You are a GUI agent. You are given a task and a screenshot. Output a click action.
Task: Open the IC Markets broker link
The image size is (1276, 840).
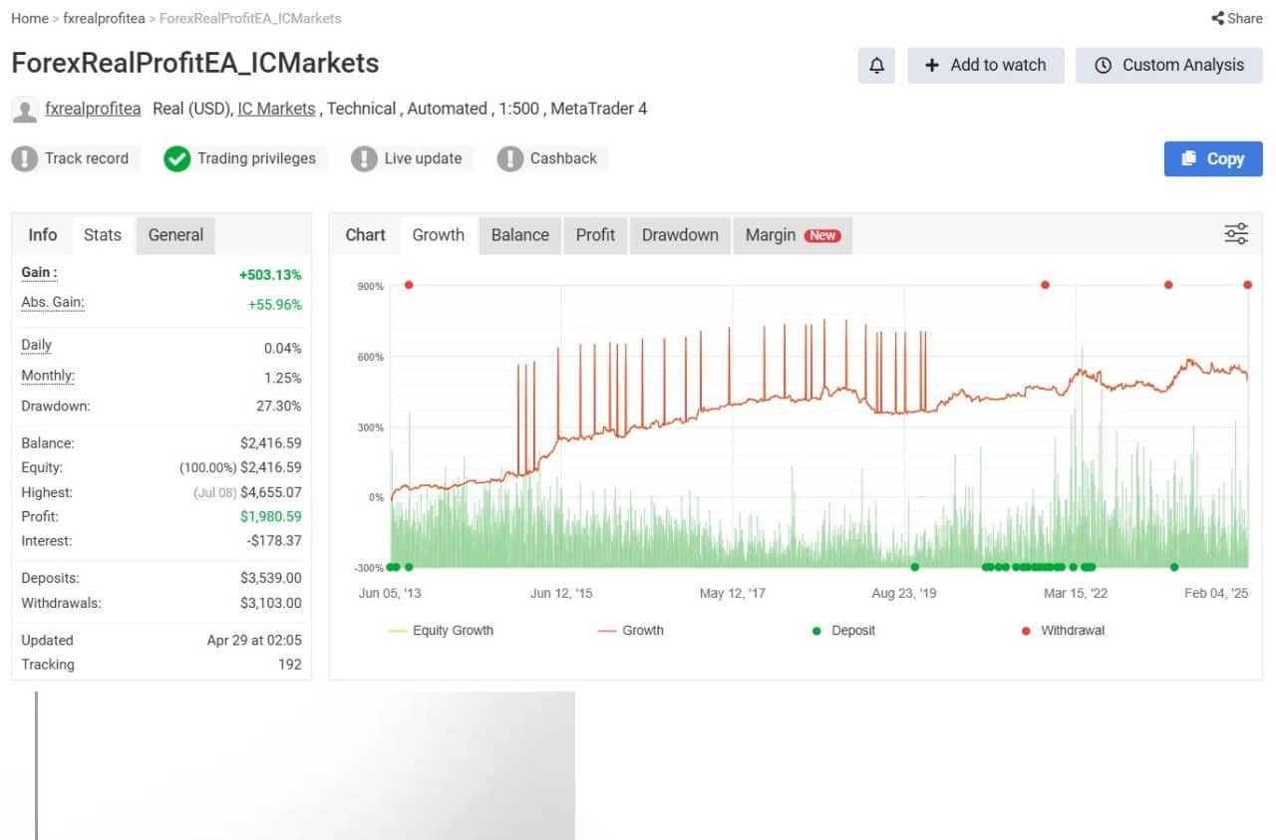point(276,109)
